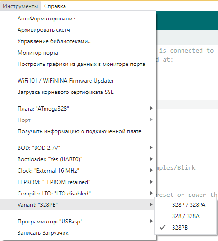Select the checked 328PB variant

[x=185, y=228]
